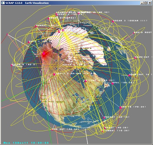
Task: Select the FO-20 satellite pink dot
Action: 120,108
